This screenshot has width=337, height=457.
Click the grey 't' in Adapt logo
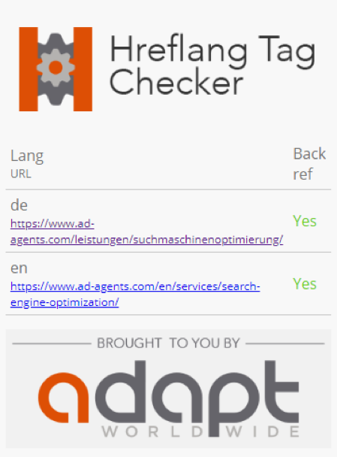pos(281,392)
